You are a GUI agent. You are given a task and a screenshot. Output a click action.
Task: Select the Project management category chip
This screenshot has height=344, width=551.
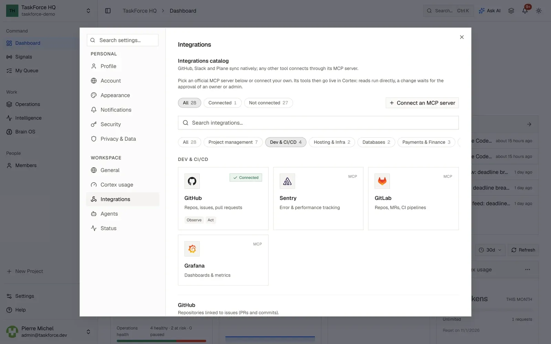pyautogui.click(x=233, y=142)
